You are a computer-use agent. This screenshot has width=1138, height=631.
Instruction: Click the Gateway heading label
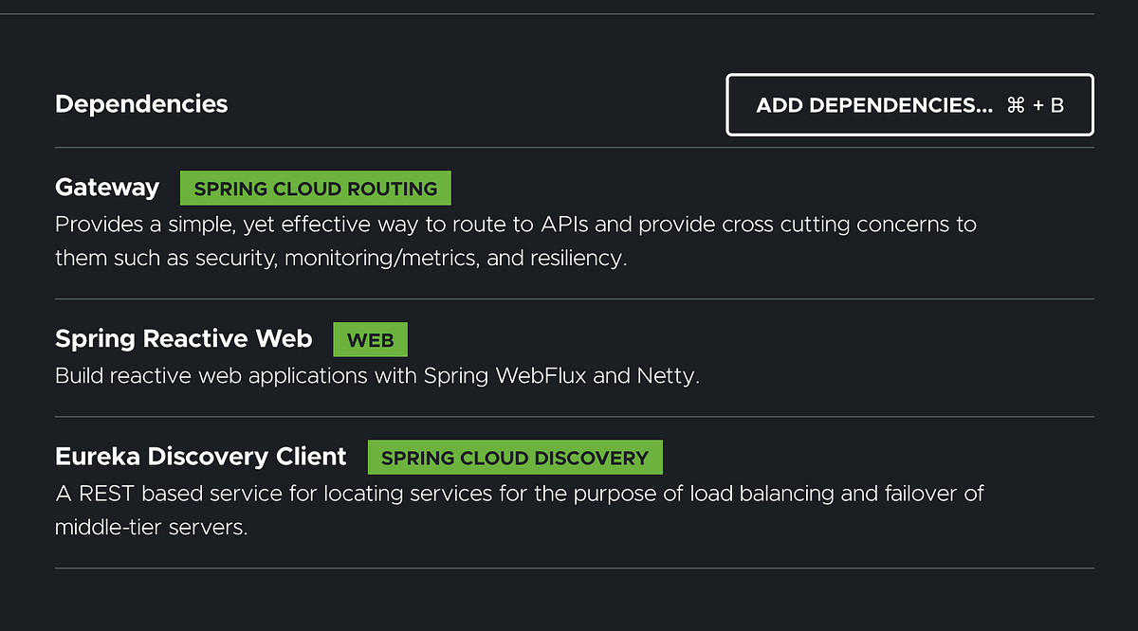click(x=107, y=187)
